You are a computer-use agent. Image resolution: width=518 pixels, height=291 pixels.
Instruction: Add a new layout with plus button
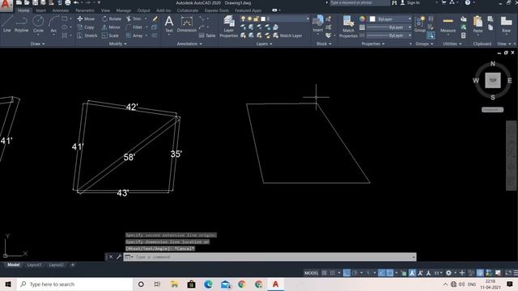click(x=72, y=264)
